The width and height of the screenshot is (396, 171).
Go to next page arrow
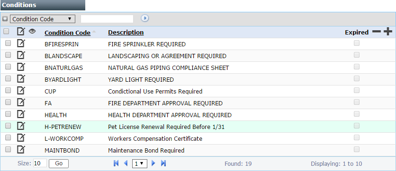pyautogui.click(x=153, y=163)
